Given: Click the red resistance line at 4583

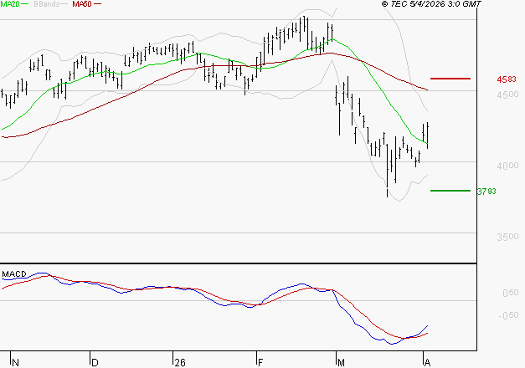Looking at the screenshot, I should tap(450, 79).
